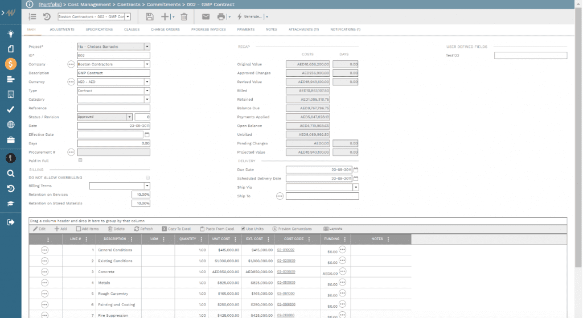This screenshot has height=318, width=583.
Task: Toggle the Paid In Full checkbox
Action: [x=80, y=160]
